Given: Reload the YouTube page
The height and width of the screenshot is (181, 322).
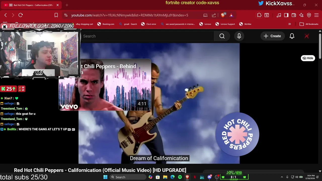Looking at the screenshot, I should (x=21, y=15).
